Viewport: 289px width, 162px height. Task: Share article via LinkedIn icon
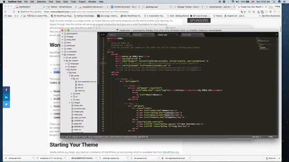6,97
